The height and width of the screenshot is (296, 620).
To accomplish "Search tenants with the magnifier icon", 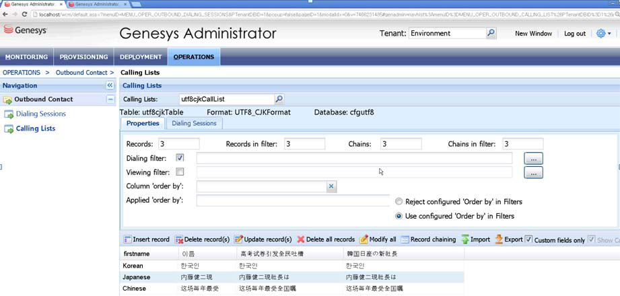I will click(x=491, y=33).
